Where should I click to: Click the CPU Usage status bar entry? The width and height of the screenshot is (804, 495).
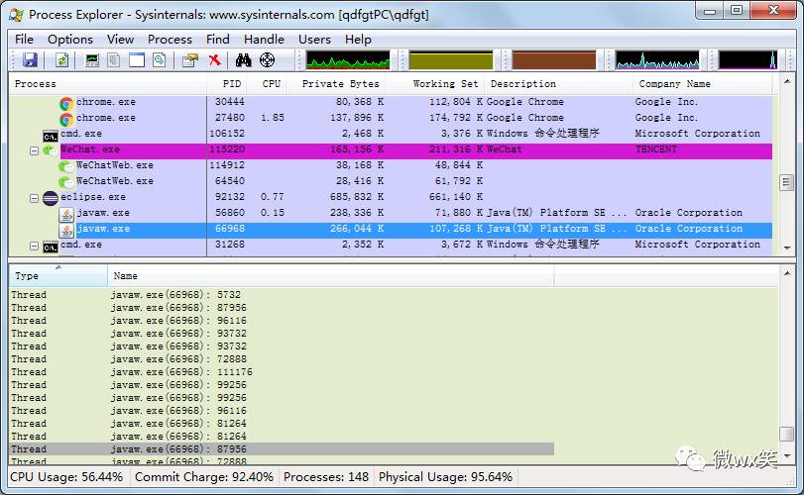point(66,477)
